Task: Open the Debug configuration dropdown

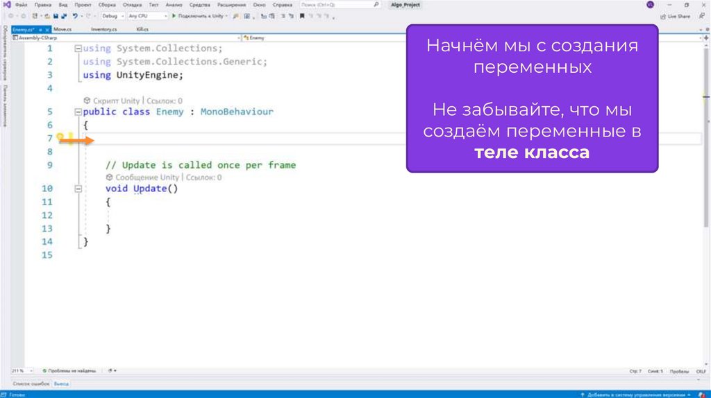Action: point(112,16)
